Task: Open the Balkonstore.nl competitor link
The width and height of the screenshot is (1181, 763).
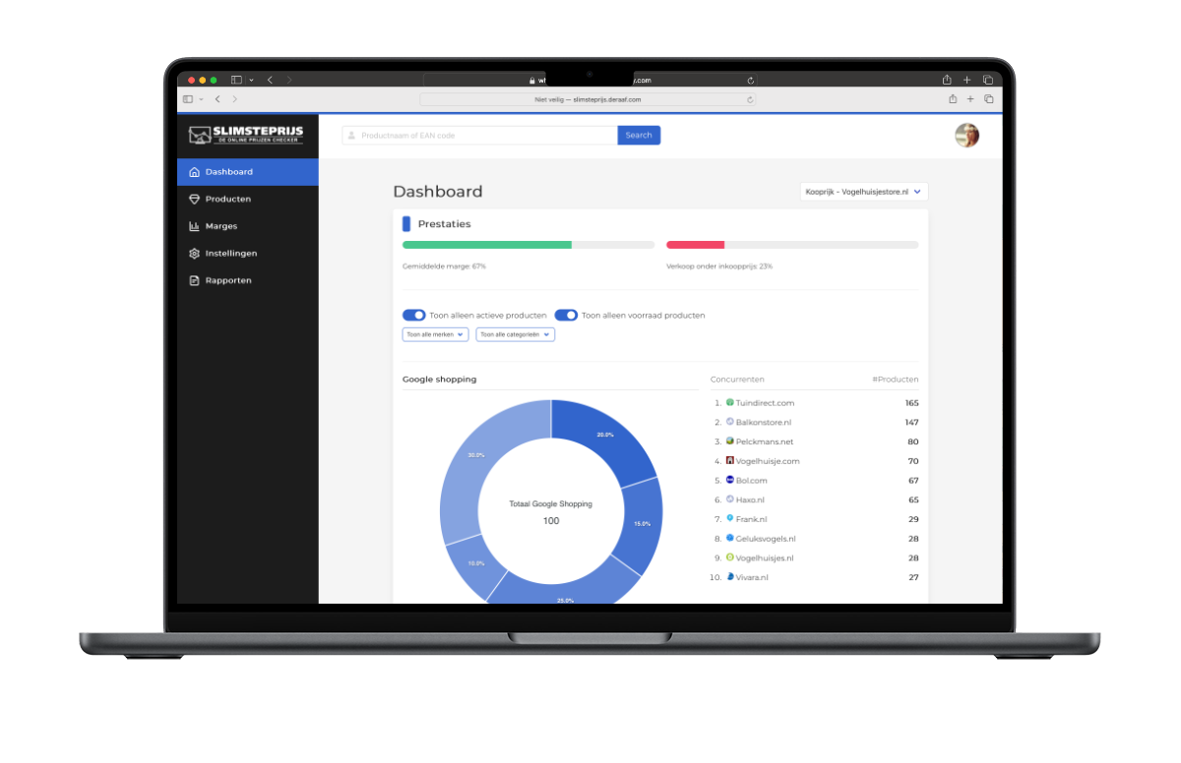Action: (764, 422)
